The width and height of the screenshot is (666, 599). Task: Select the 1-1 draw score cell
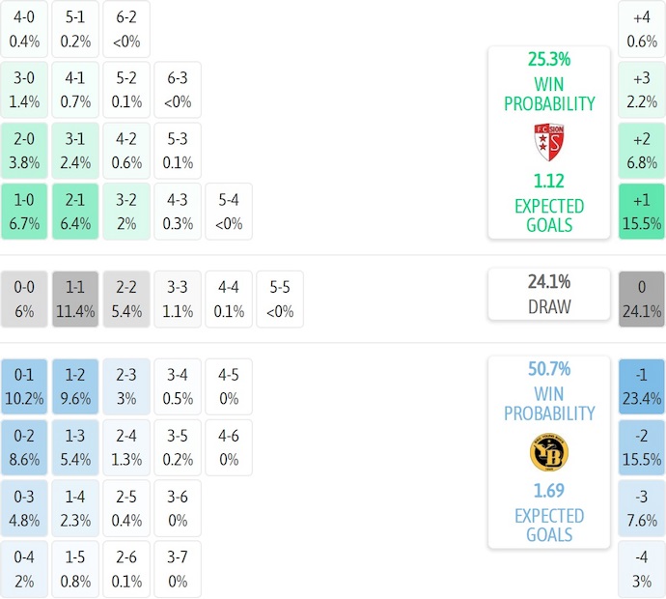[75, 299]
